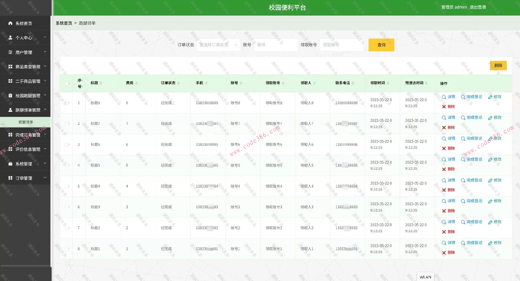Image resolution: width=520 pixels, height=281 pixels.
Task: Open 详情 for row 标题7
Action: pyautogui.click(x=448, y=118)
